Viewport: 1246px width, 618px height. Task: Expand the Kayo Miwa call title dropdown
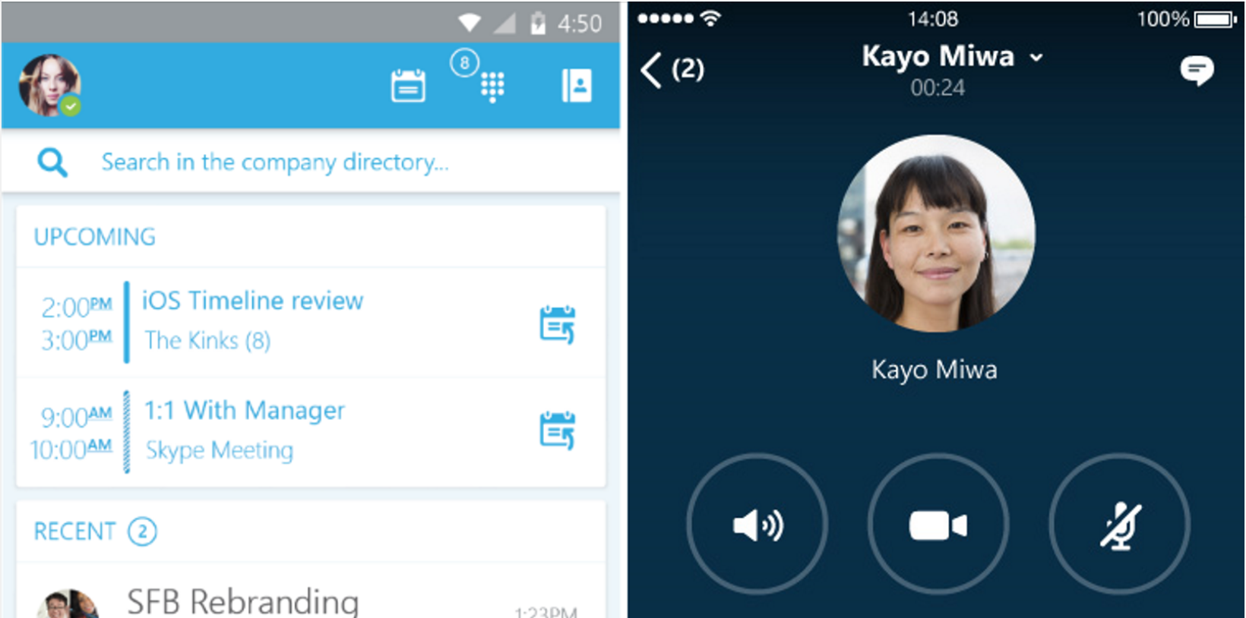pyautogui.click(x=1036, y=58)
